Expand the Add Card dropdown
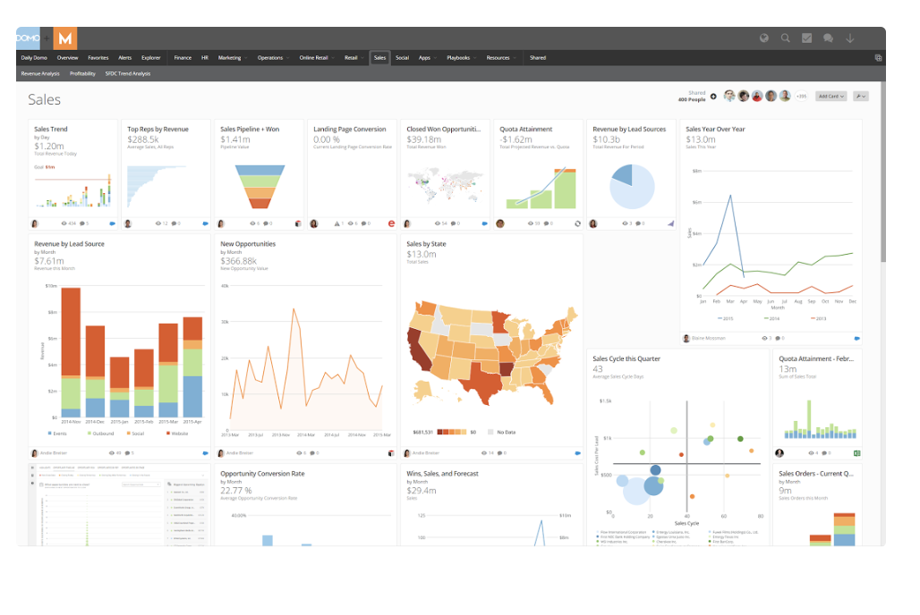The width and height of the screenshot is (920, 615). [831, 97]
